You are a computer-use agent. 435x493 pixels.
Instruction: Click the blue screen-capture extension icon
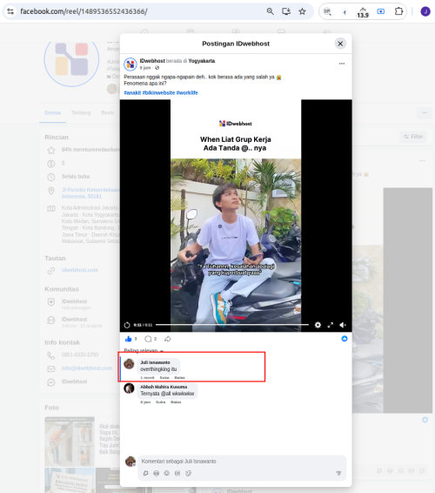[x=381, y=11]
